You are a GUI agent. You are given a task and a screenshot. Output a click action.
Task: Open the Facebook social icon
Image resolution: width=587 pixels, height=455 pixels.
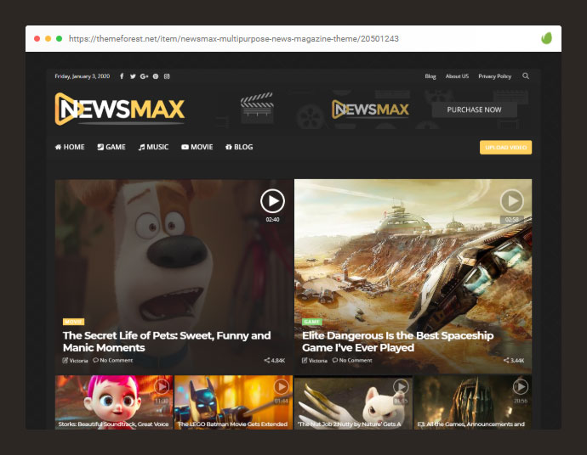(x=122, y=76)
